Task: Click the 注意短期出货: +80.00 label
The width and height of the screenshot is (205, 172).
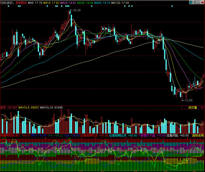Action: [123, 136]
